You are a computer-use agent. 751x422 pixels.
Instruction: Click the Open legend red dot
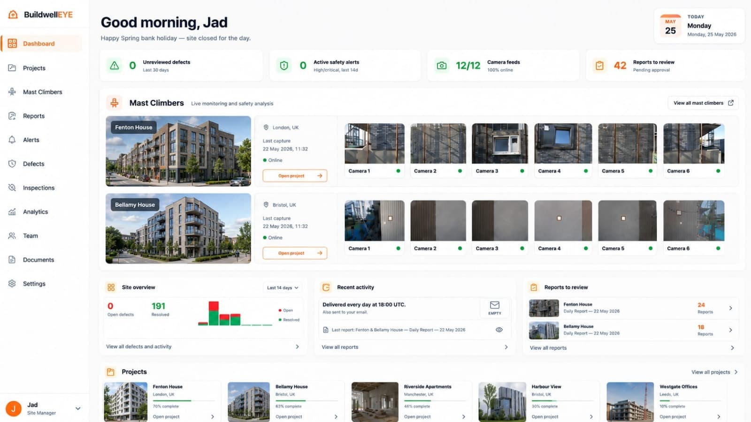tap(280, 310)
